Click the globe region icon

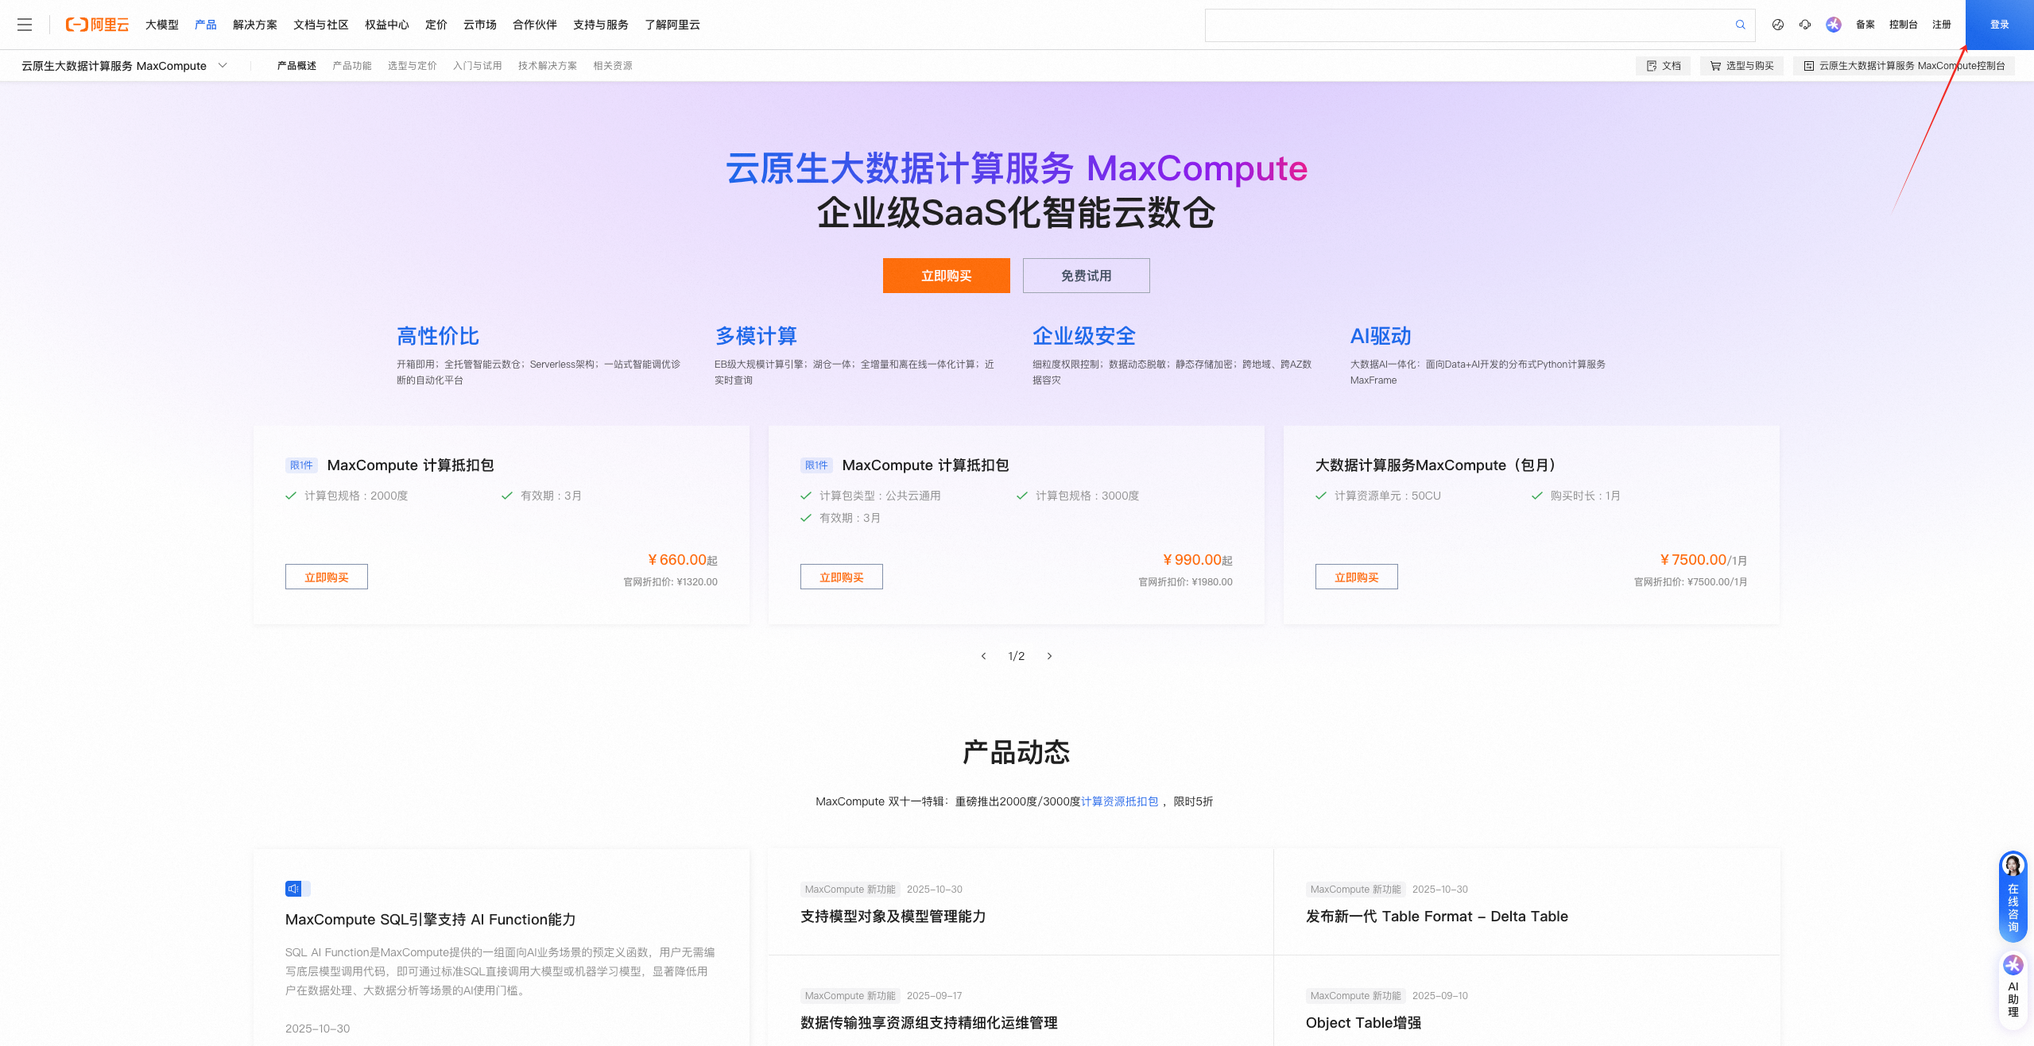(x=1777, y=25)
